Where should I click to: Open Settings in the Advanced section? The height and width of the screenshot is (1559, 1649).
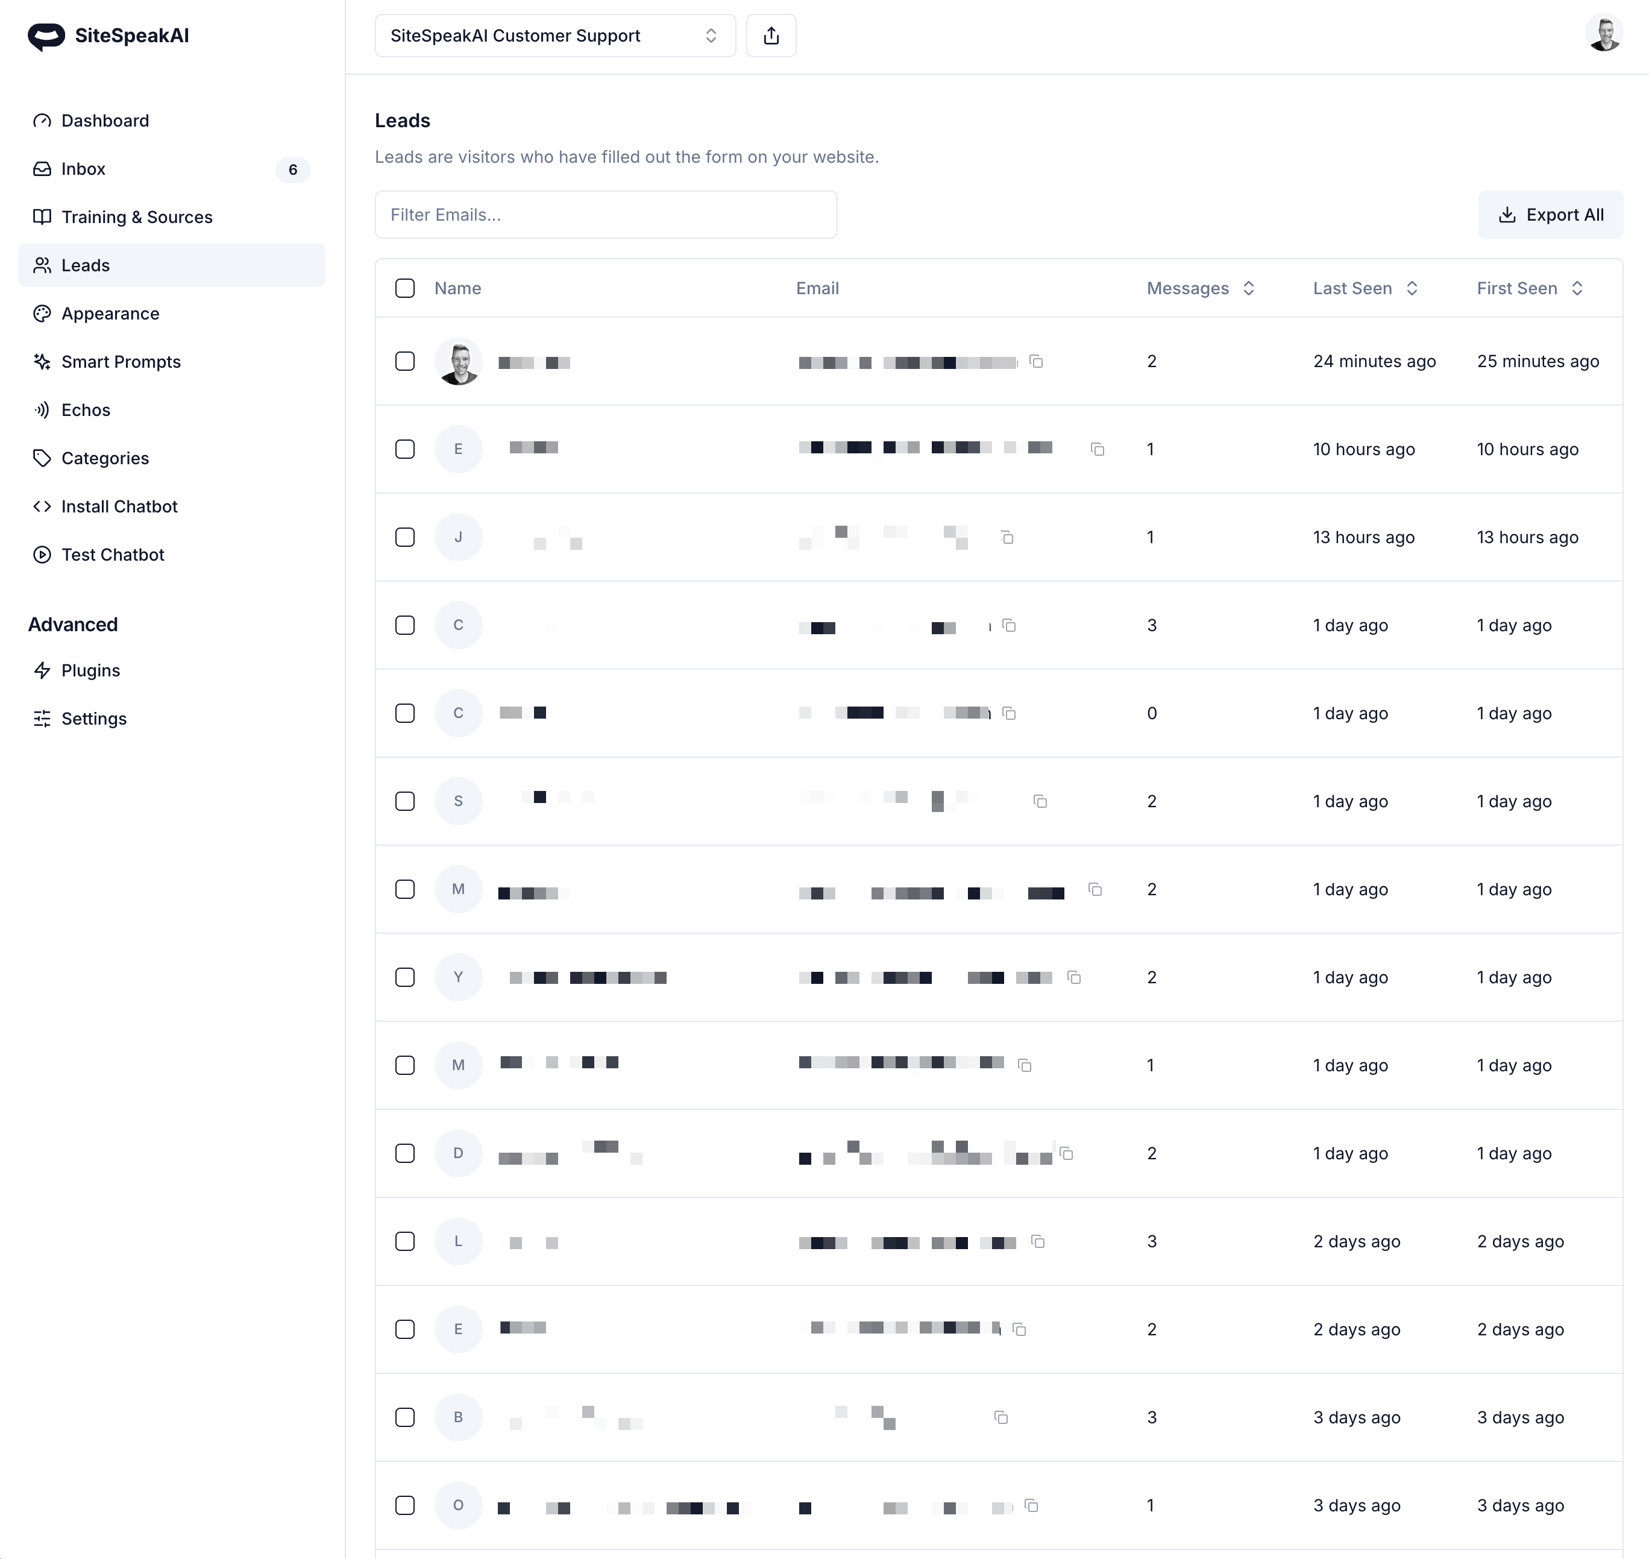[94, 719]
